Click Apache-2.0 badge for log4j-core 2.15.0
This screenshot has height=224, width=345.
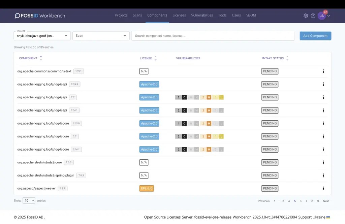[x=149, y=123]
